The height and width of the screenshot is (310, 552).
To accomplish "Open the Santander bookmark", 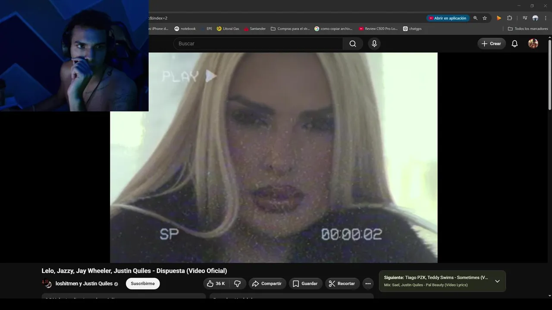I will pyautogui.click(x=255, y=29).
